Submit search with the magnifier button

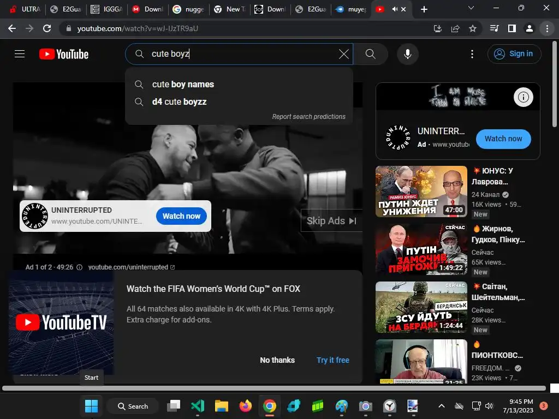[x=371, y=54]
